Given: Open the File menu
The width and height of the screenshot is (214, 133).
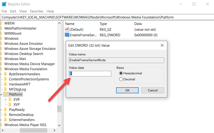Looking at the screenshot, I should [x=4, y=11].
